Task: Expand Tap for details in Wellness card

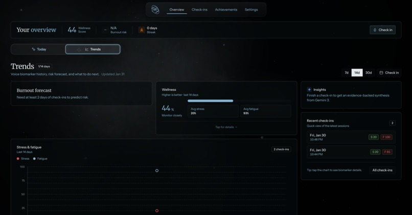Action: [x=226, y=127]
